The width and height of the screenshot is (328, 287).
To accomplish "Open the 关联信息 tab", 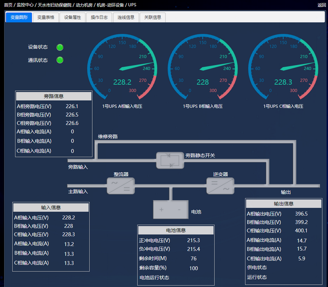I will [x=153, y=17].
